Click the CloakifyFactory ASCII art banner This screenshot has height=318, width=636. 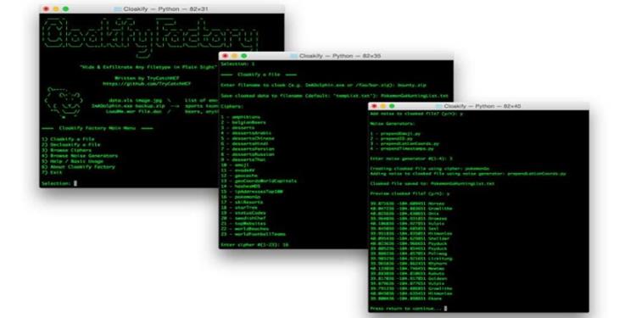pos(150,37)
